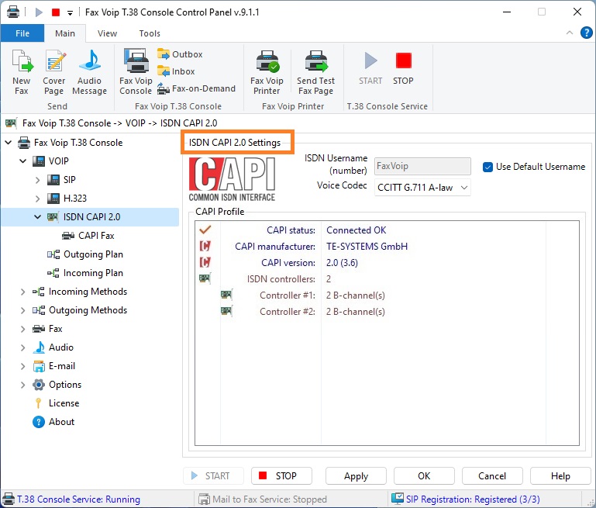Switch to the Tools tab
596x508 pixels.
[150, 33]
